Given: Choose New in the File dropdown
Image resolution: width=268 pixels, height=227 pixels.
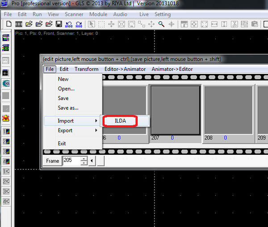Looking at the screenshot, I should pyautogui.click(x=73, y=79).
